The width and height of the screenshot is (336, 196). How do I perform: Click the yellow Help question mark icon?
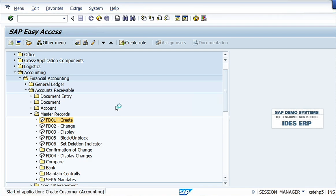[x=196, y=18]
